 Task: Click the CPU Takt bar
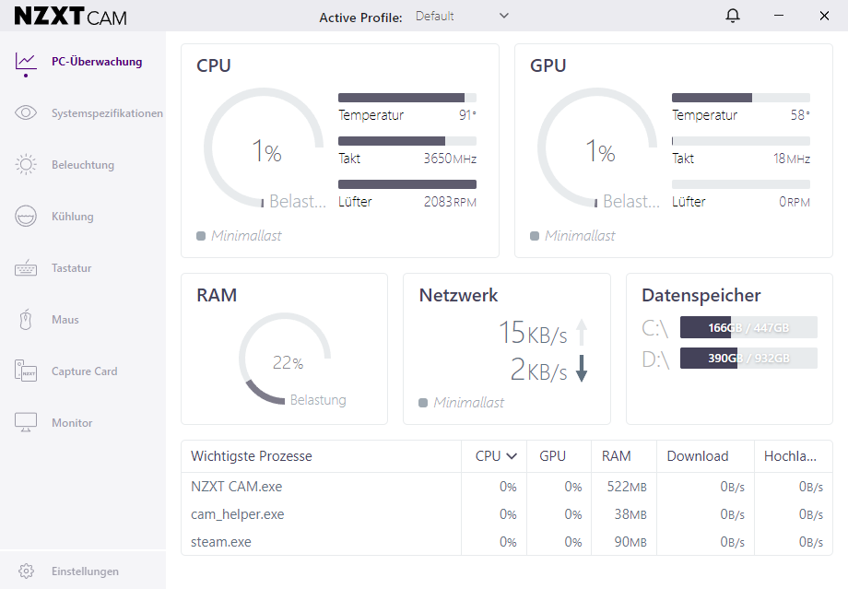[407, 141]
